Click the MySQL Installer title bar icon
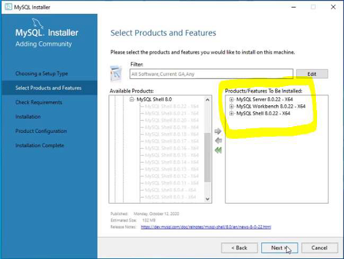The image size is (344, 259). coord(9,7)
